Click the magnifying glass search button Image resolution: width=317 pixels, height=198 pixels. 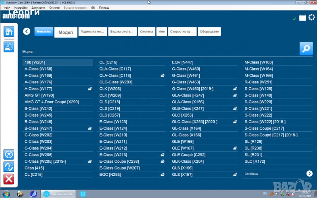[306, 48]
